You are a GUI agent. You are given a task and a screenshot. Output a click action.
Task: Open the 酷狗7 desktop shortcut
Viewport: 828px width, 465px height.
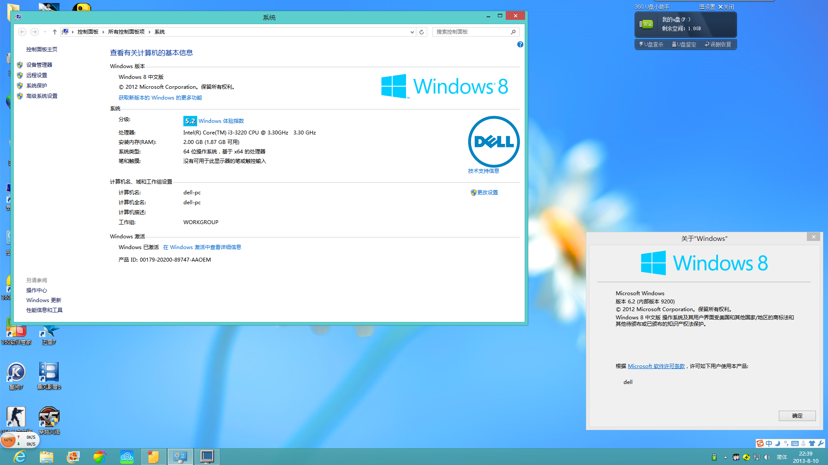point(16,376)
